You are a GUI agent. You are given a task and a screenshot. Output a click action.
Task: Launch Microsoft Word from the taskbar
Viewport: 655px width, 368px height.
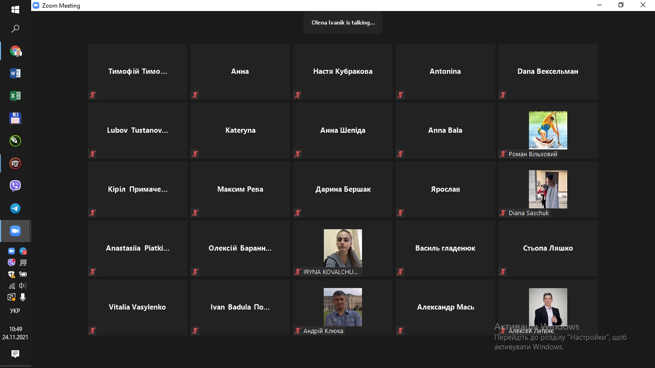click(15, 73)
